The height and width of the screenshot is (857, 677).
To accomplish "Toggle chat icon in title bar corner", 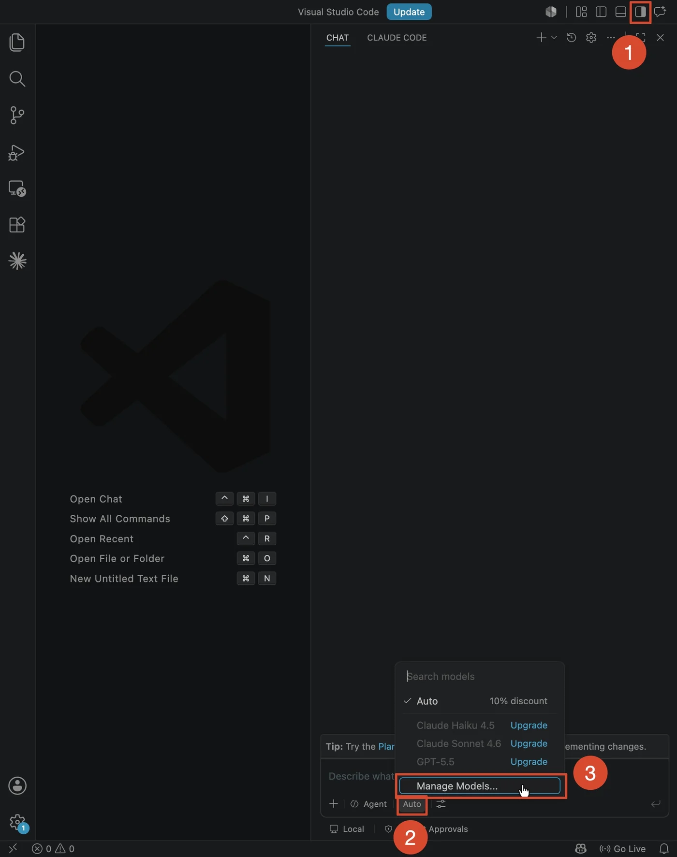I will (x=660, y=12).
